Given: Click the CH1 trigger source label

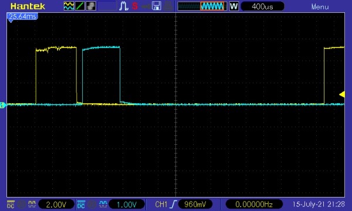Looking at the screenshot, I should [x=161, y=205].
